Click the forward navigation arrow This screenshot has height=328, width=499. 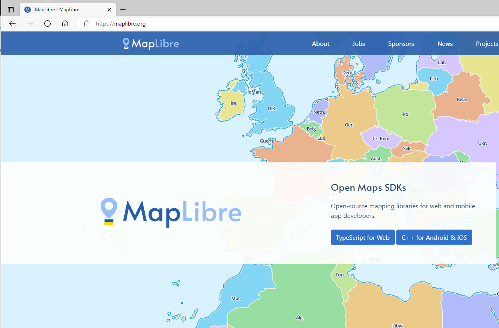coord(30,24)
